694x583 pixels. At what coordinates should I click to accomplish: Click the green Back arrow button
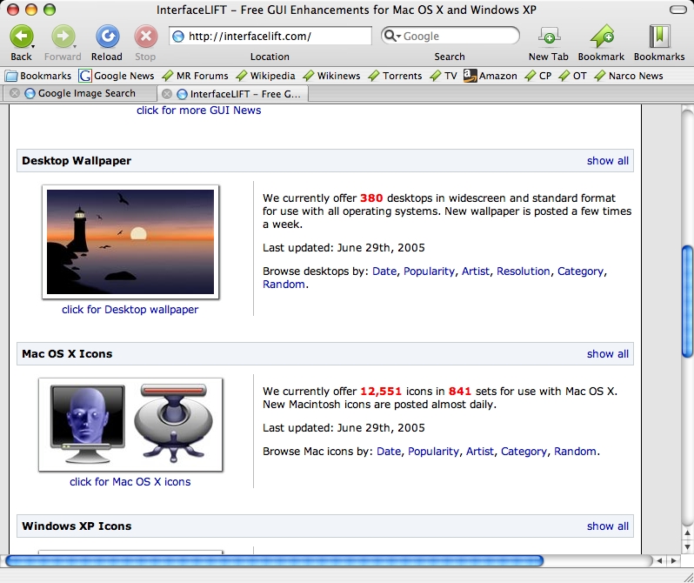21,37
